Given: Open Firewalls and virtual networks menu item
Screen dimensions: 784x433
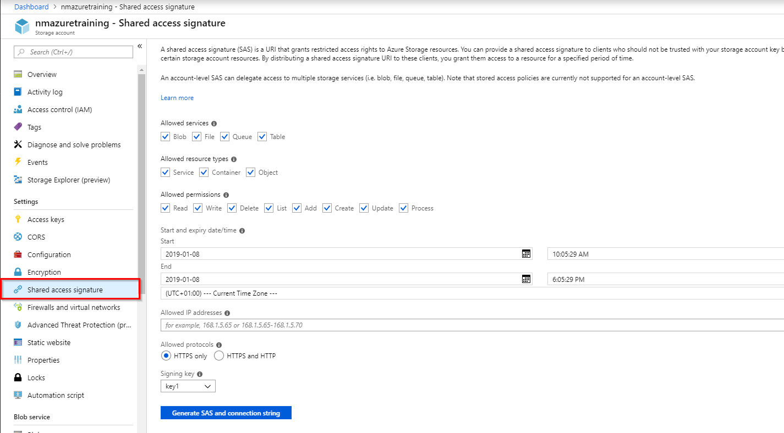Looking at the screenshot, I should coord(74,307).
